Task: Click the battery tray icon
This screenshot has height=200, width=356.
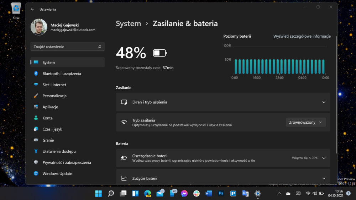Action: [x=321, y=194]
